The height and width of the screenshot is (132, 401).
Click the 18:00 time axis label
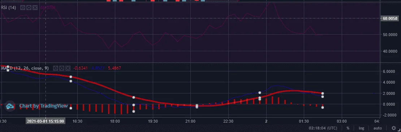pos(115,121)
